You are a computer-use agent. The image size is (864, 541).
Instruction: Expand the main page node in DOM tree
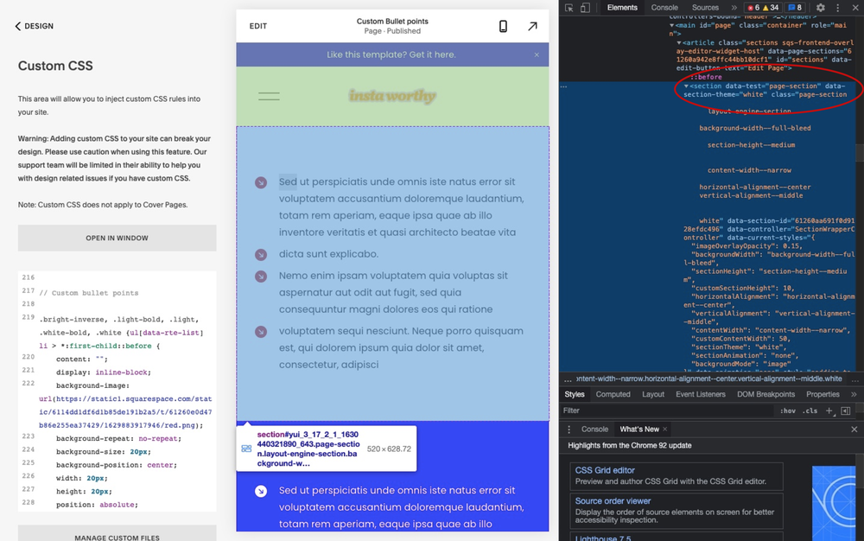672,25
